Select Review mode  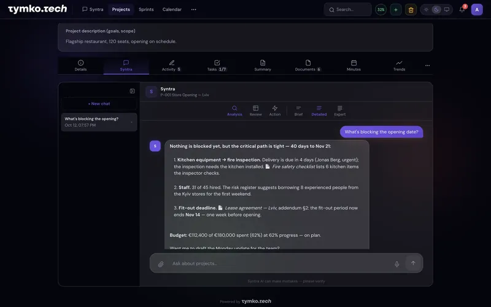coord(255,111)
